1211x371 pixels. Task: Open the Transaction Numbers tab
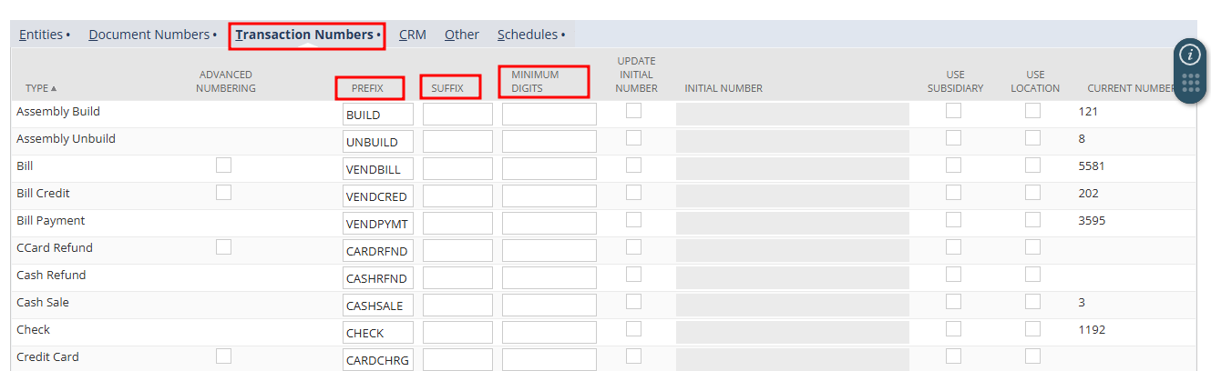tap(306, 35)
